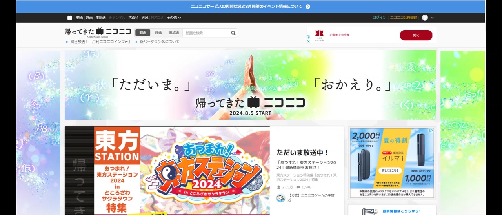Screen dimensions: 502x215
Task: Open the 最新情報はこちらから! banner
Action: pyautogui.click(x=392, y=210)
